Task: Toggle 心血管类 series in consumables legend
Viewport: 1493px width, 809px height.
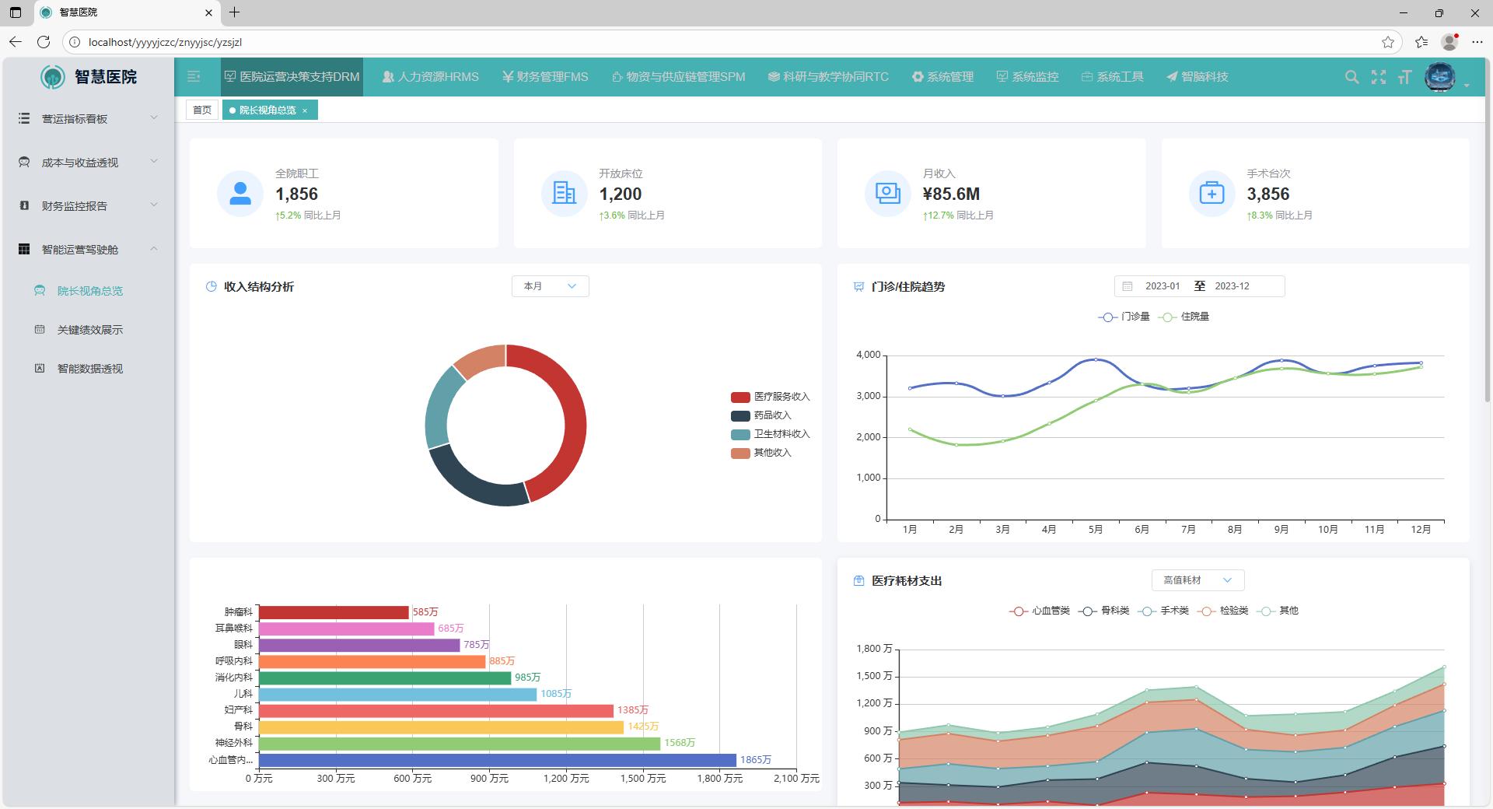Action: click(x=1039, y=611)
